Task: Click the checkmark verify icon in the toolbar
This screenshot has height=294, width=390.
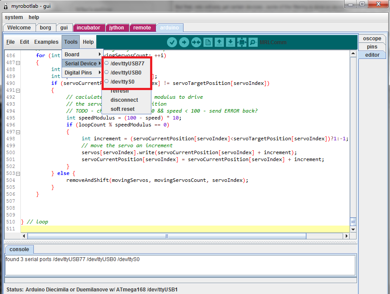Action: (172, 42)
